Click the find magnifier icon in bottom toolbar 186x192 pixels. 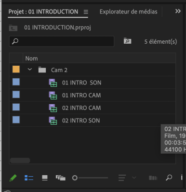coord(169,178)
